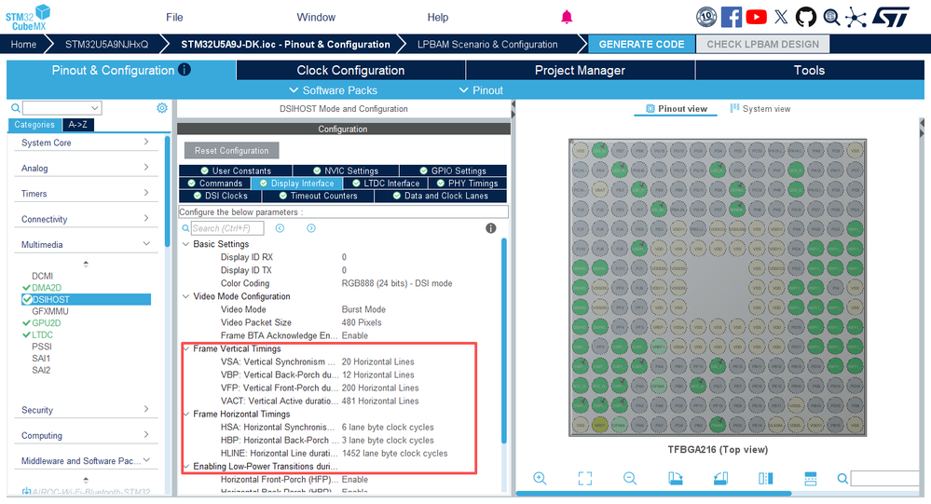
Task: Click the info icon beside Pinout & Configuration
Action: click(185, 70)
